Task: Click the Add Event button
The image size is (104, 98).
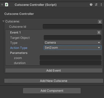Action: click(x=54, y=71)
